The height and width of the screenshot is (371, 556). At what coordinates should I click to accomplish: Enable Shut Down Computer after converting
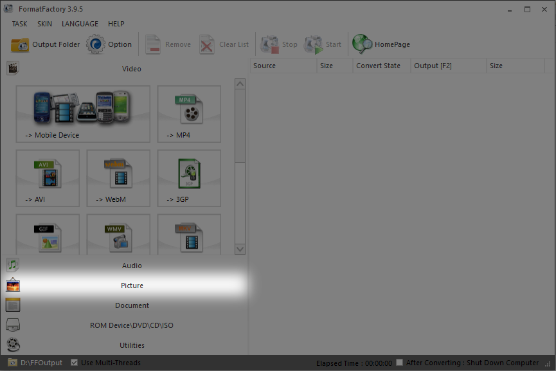(400, 363)
